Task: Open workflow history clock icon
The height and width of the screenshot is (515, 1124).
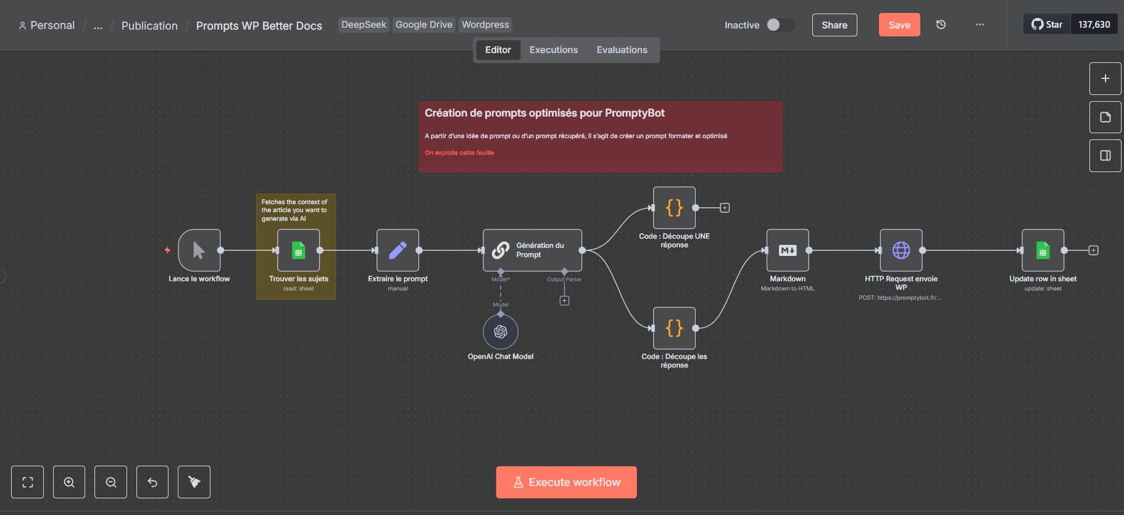Action: (941, 25)
